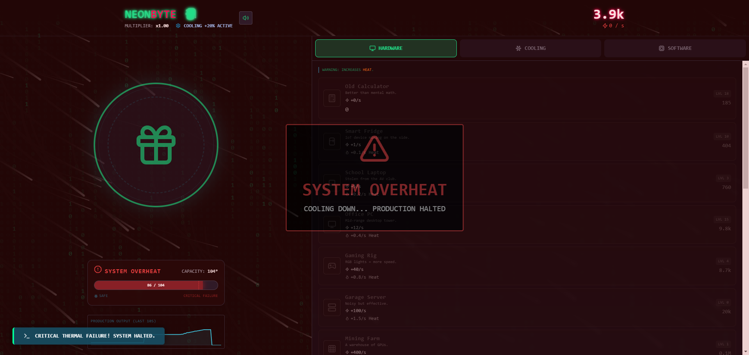Viewport: 749px width, 355px height.
Task: Open the COOLING tab
Action: [531, 48]
